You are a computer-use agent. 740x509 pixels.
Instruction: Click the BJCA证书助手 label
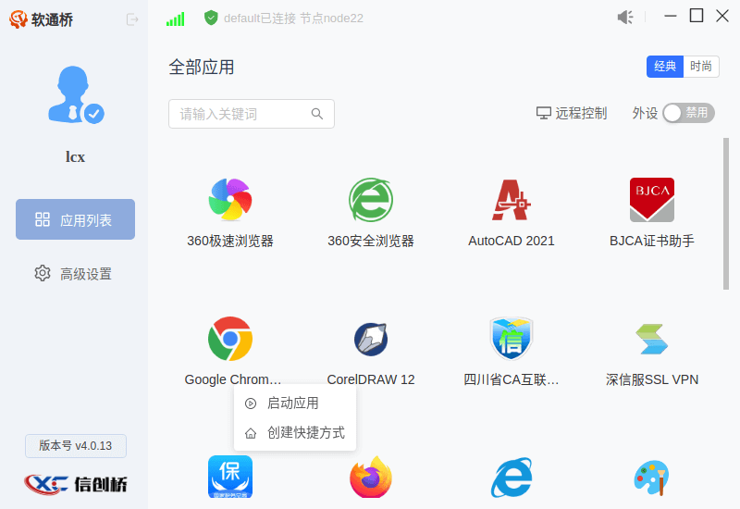pos(652,241)
